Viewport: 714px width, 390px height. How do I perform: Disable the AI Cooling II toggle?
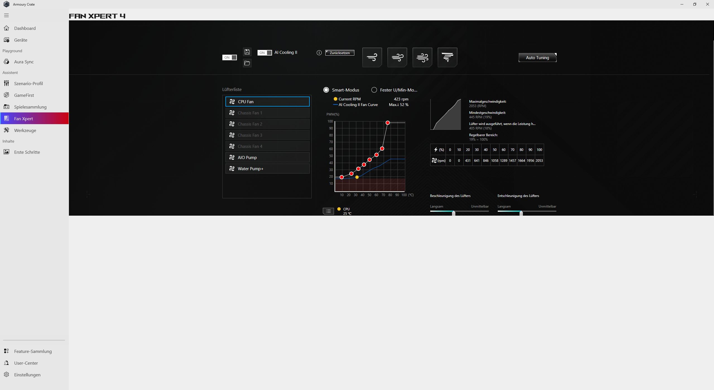[x=265, y=52]
